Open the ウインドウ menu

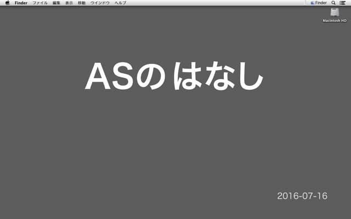click(100, 3)
